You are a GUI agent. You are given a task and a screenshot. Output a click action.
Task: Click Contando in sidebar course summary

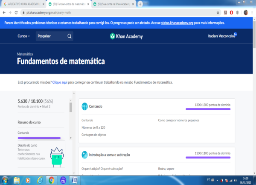coord(23,133)
